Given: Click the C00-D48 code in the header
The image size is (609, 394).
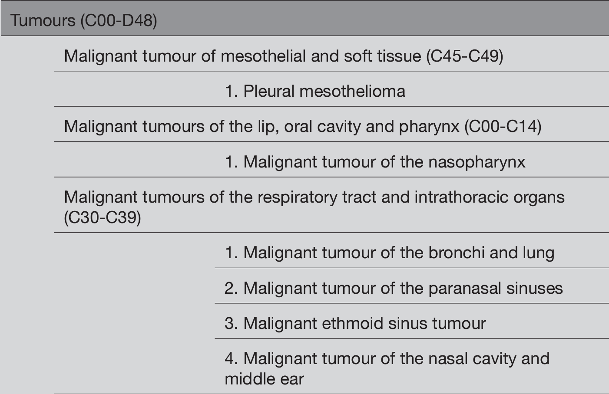Looking at the screenshot, I should click(118, 20).
